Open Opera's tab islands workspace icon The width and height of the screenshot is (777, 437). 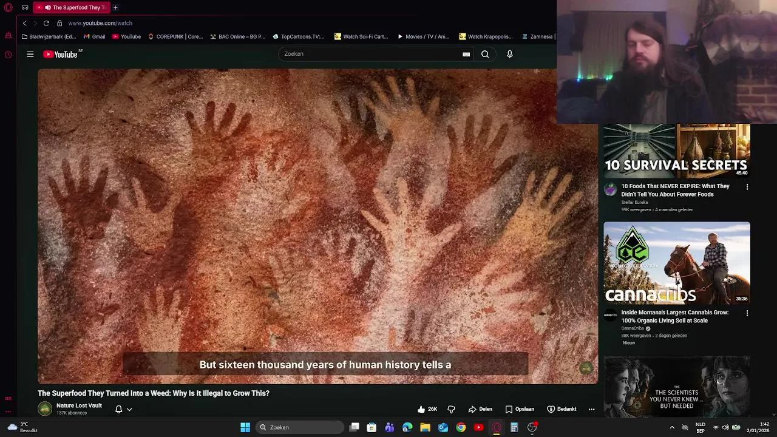pyautogui.click(x=25, y=7)
